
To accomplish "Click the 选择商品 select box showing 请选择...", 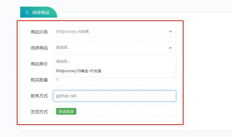I will 112,47.
